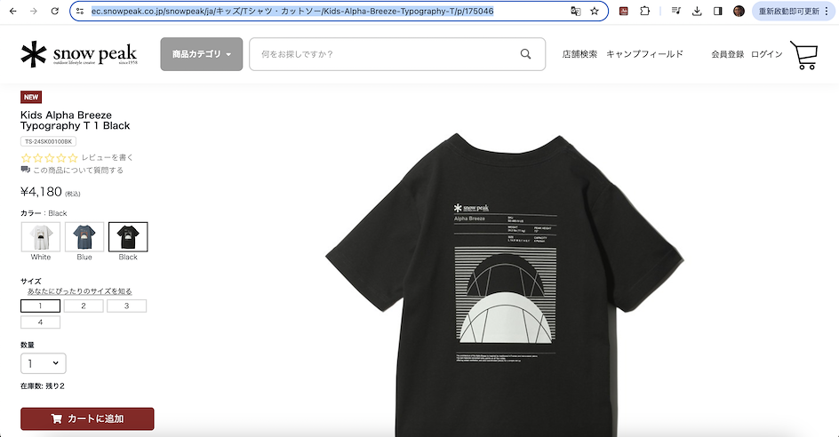
Task: Select the Blue color thumbnail
Action: 84,236
